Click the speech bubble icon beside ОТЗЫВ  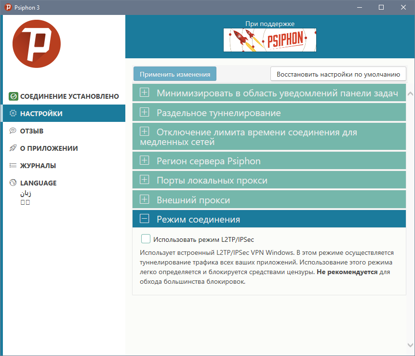pos(13,131)
